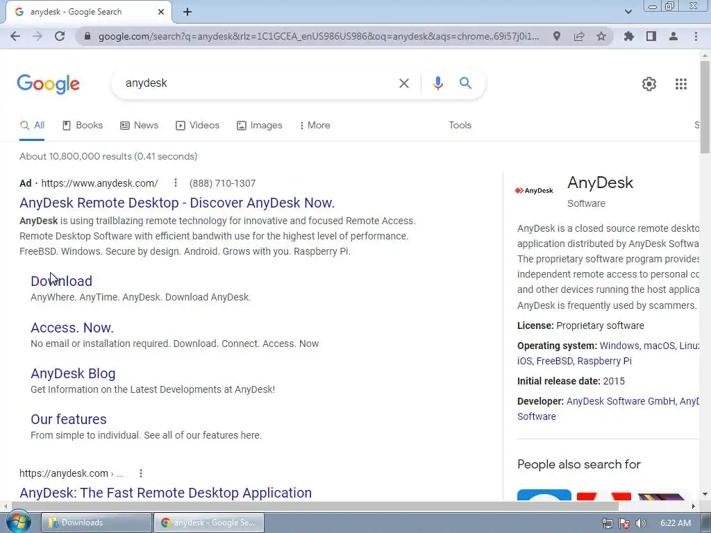Reload the page with the refresh icon
Image resolution: width=711 pixels, height=533 pixels.
coord(60,36)
